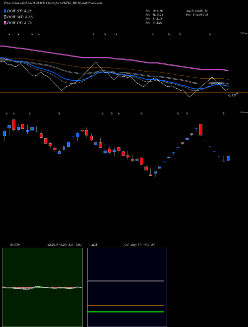
Task: Click the 'Tops' axis label
Action: pyautogui.click(x=244, y=33)
